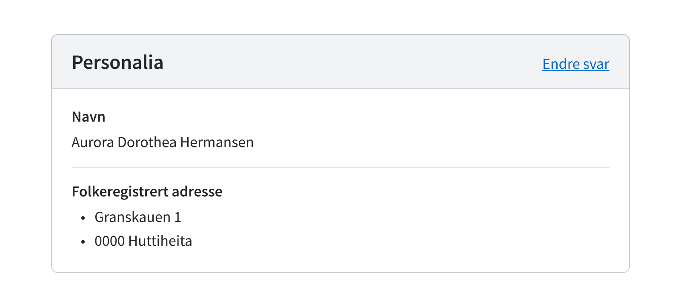The height and width of the screenshot is (307, 681).
Task: Click the divider line below the name
Action: point(340,167)
